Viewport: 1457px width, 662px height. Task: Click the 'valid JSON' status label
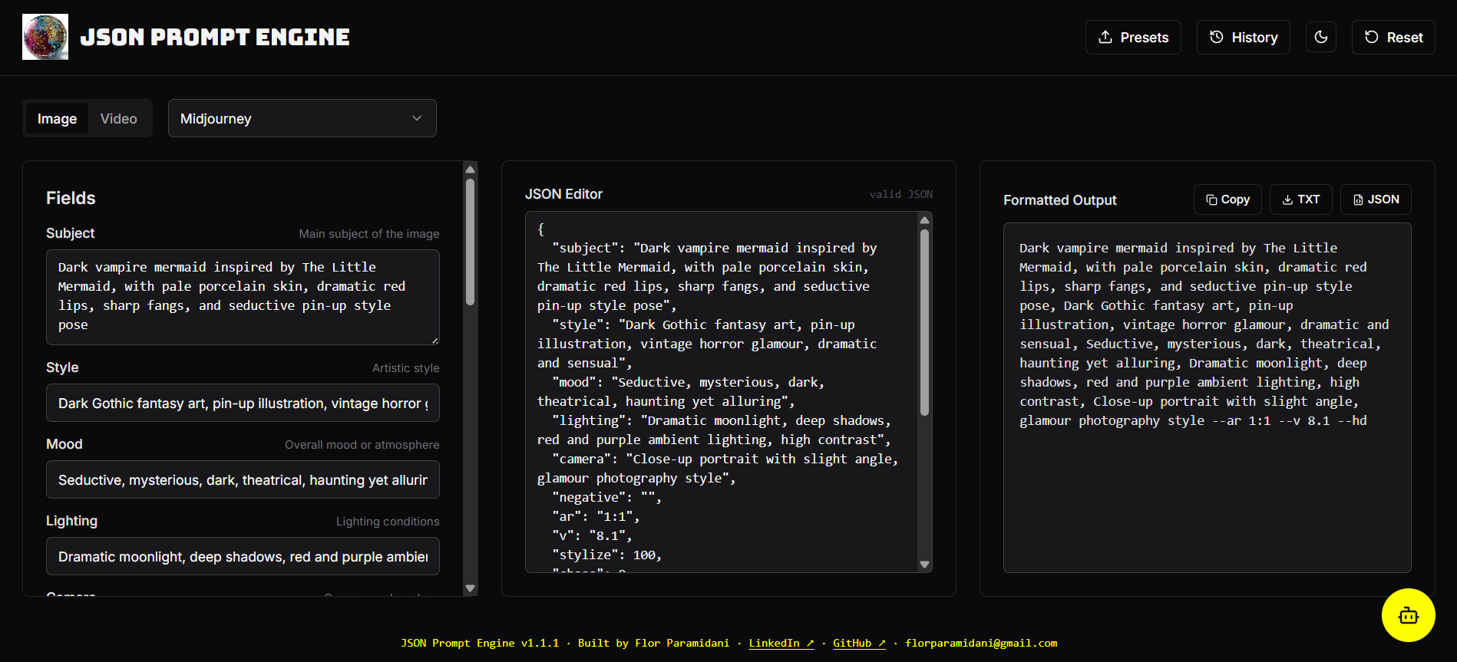(900, 194)
